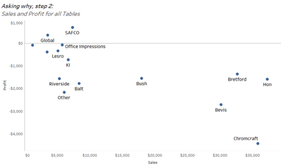Click the Chromcraft scatter mark

(x=258, y=143)
